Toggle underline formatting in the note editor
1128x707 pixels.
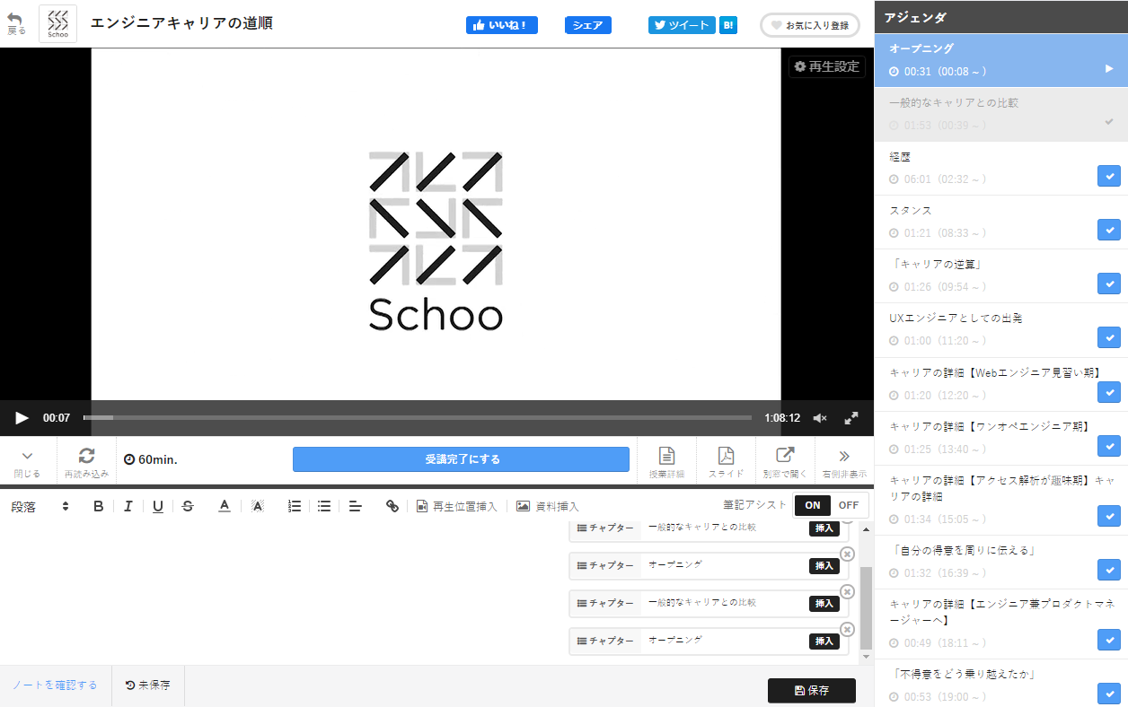(158, 506)
